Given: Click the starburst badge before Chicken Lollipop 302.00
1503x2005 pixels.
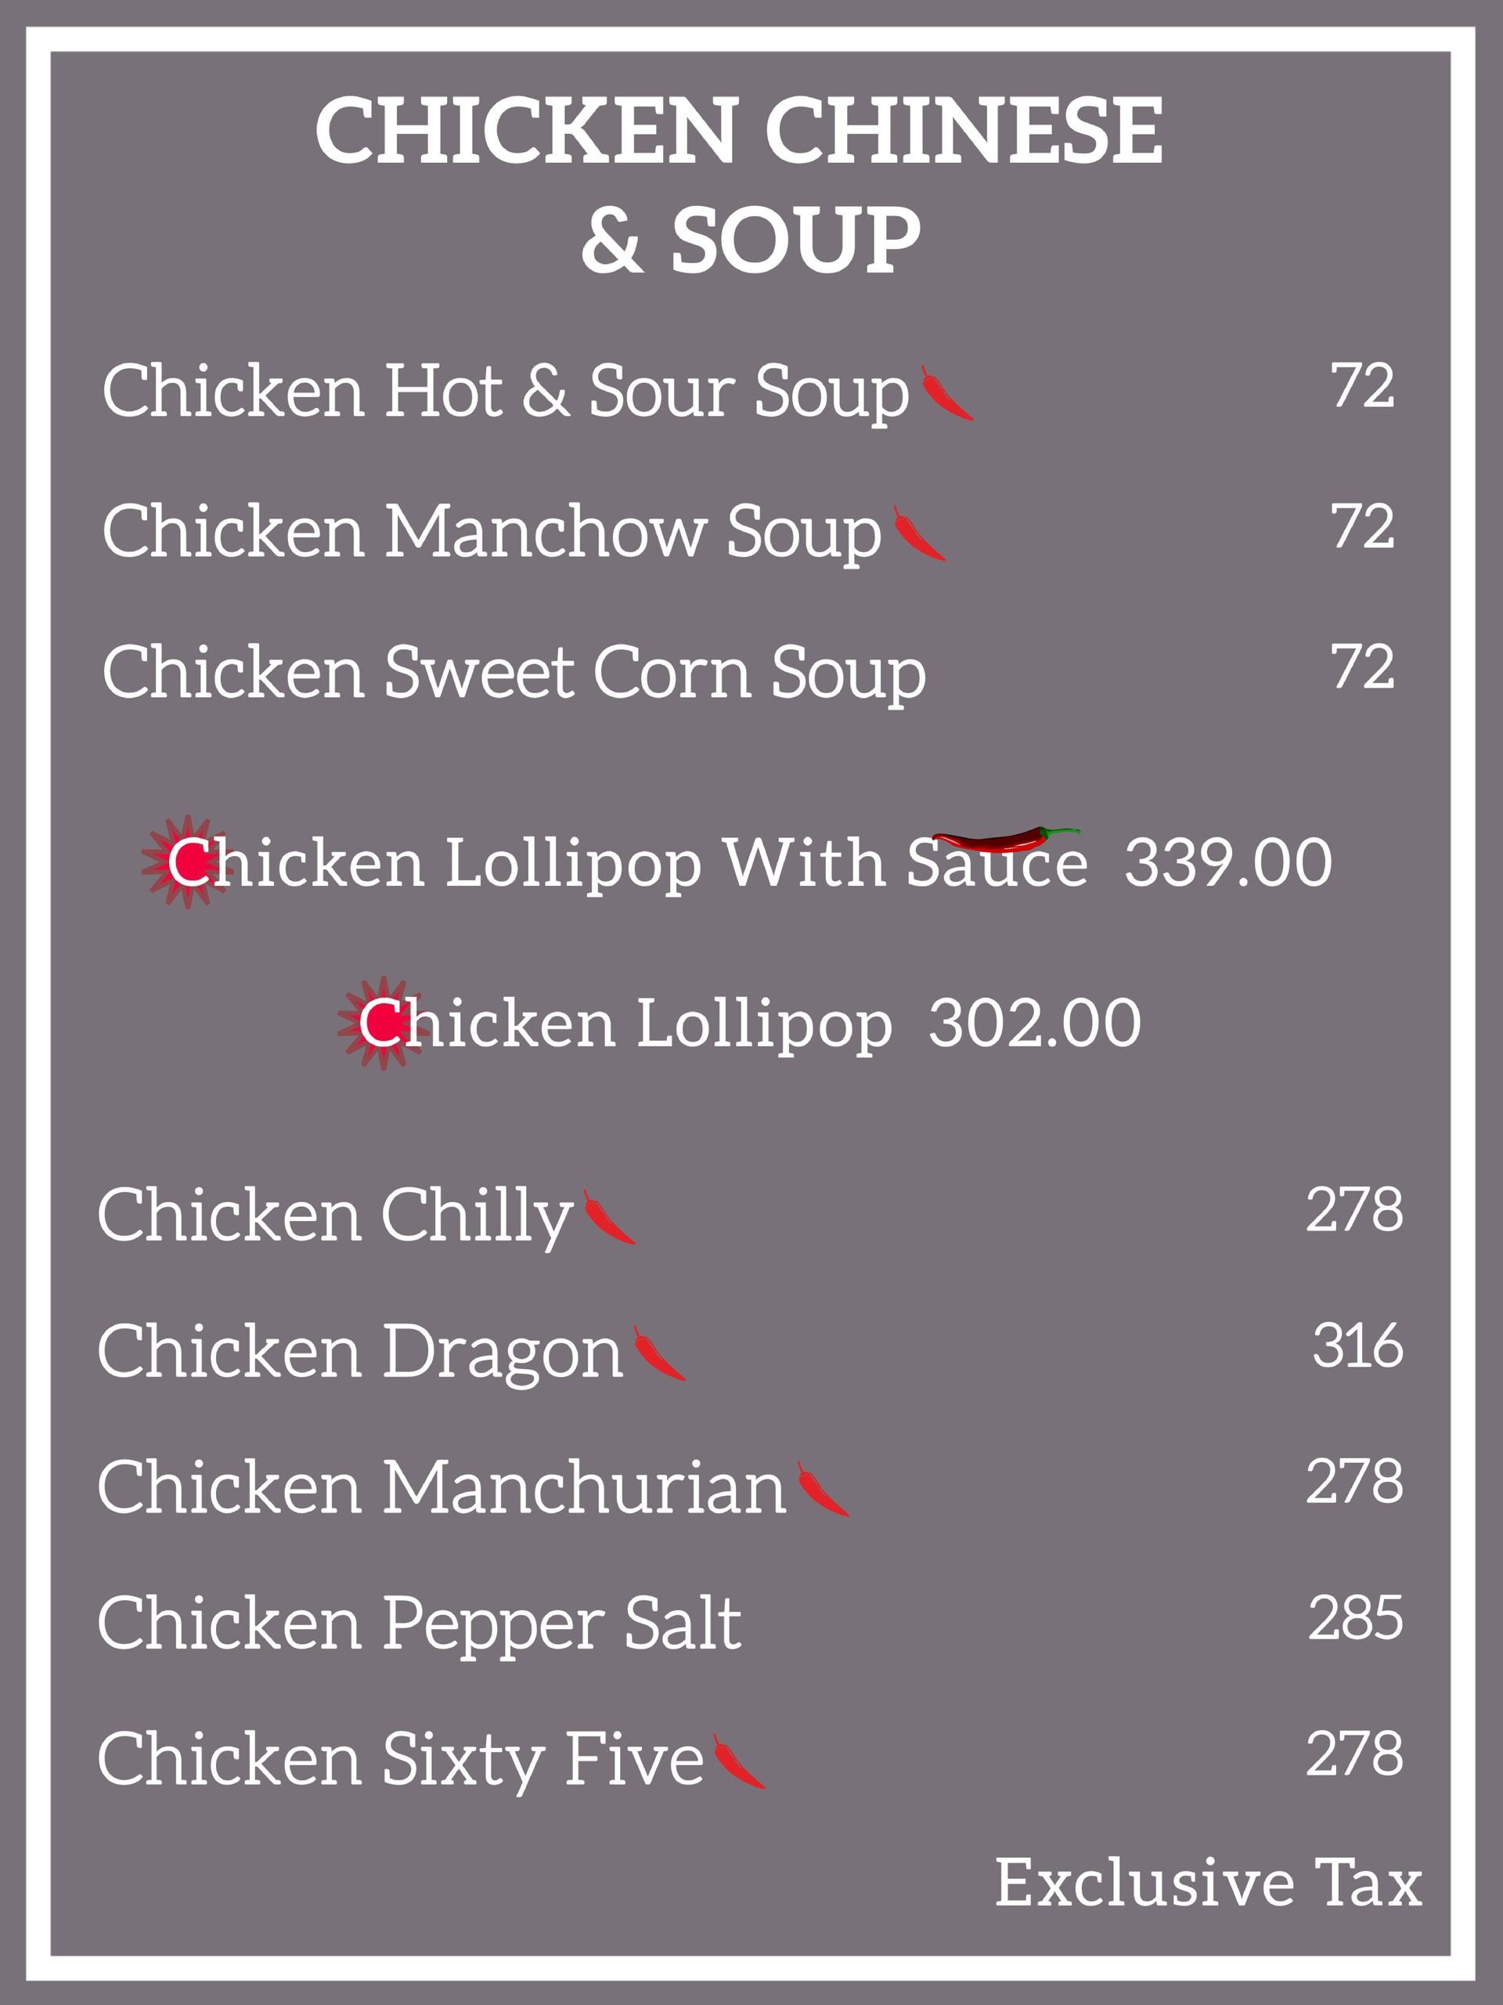Looking at the screenshot, I should (384, 1022).
